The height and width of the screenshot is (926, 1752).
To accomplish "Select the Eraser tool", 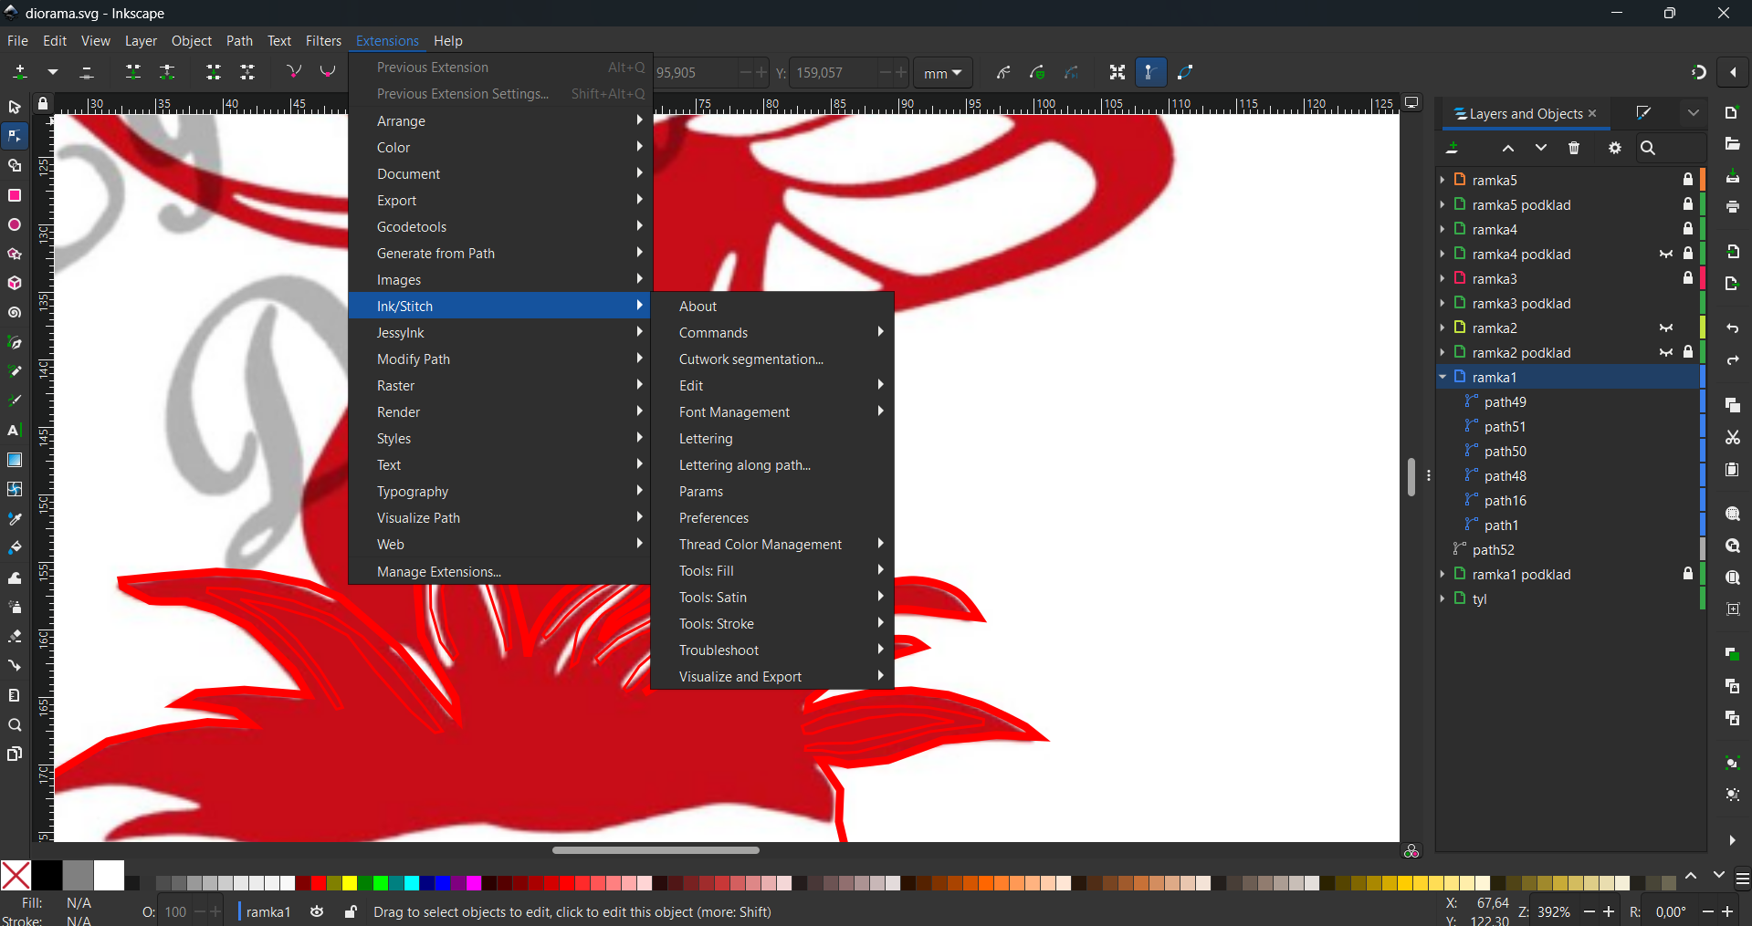I will [x=15, y=636].
